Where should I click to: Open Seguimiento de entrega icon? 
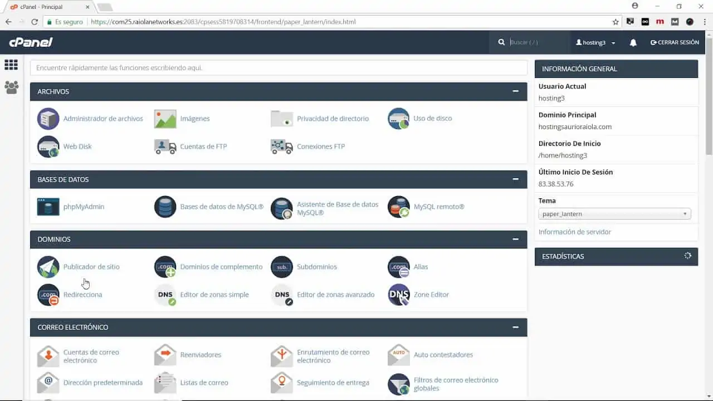click(282, 383)
